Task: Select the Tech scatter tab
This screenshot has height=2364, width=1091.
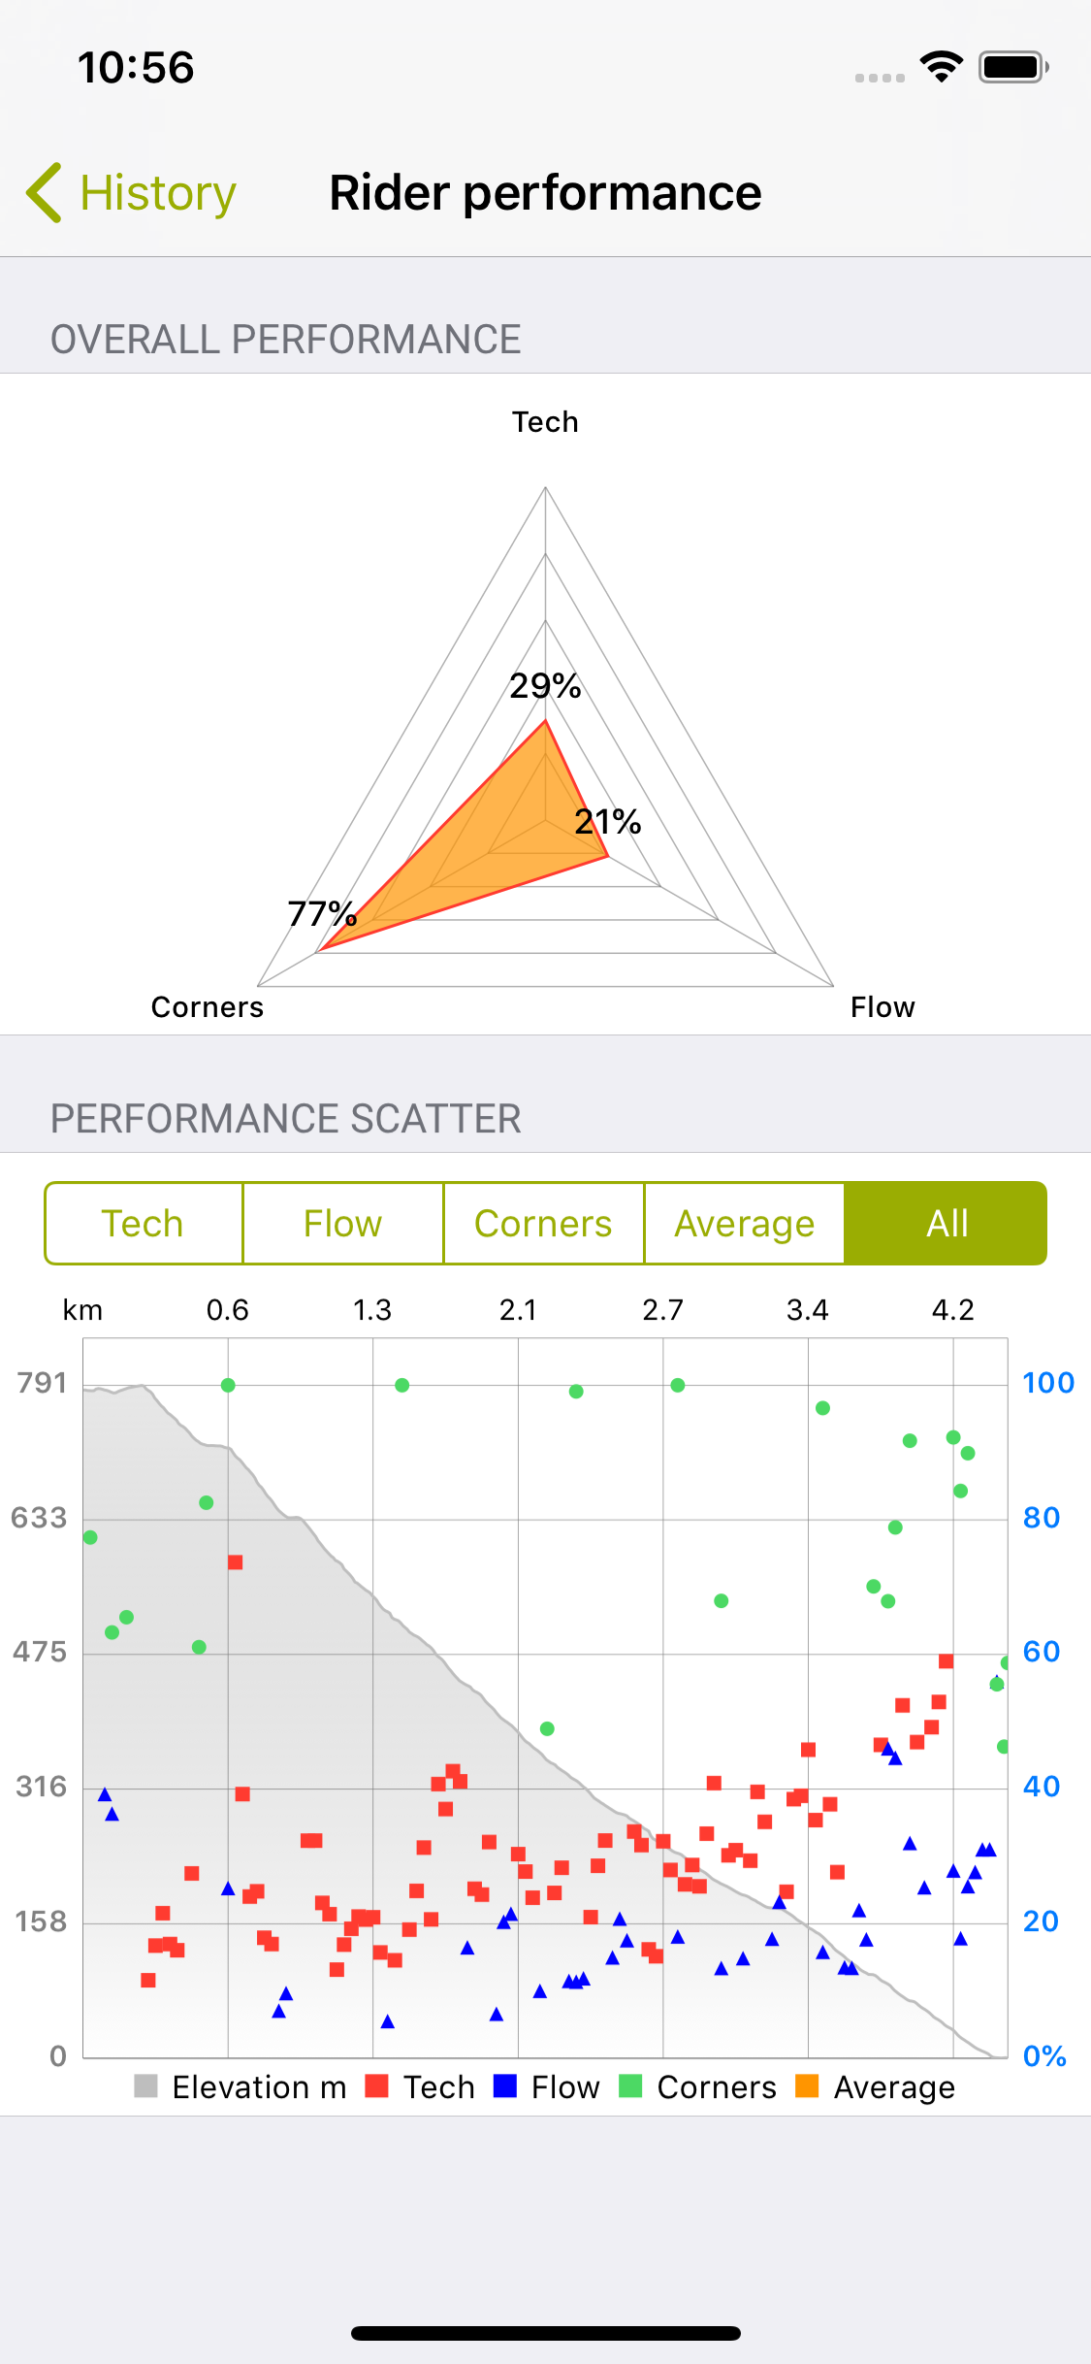Action: [144, 1224]
